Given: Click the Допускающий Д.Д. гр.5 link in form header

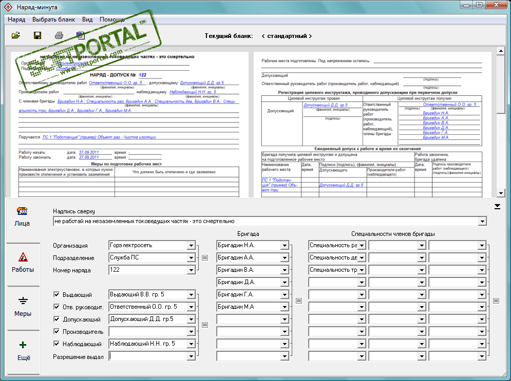Looking at the screenshot, I should tap(202, 83).
